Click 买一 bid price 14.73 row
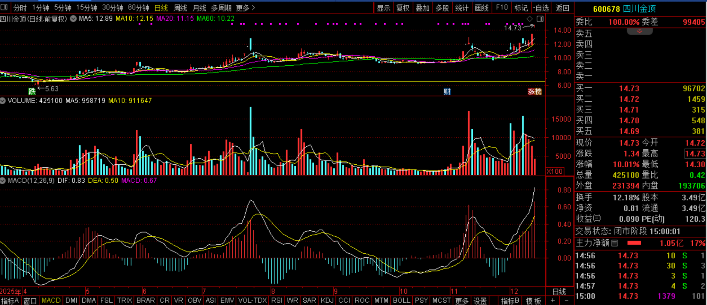 [640, 89]
